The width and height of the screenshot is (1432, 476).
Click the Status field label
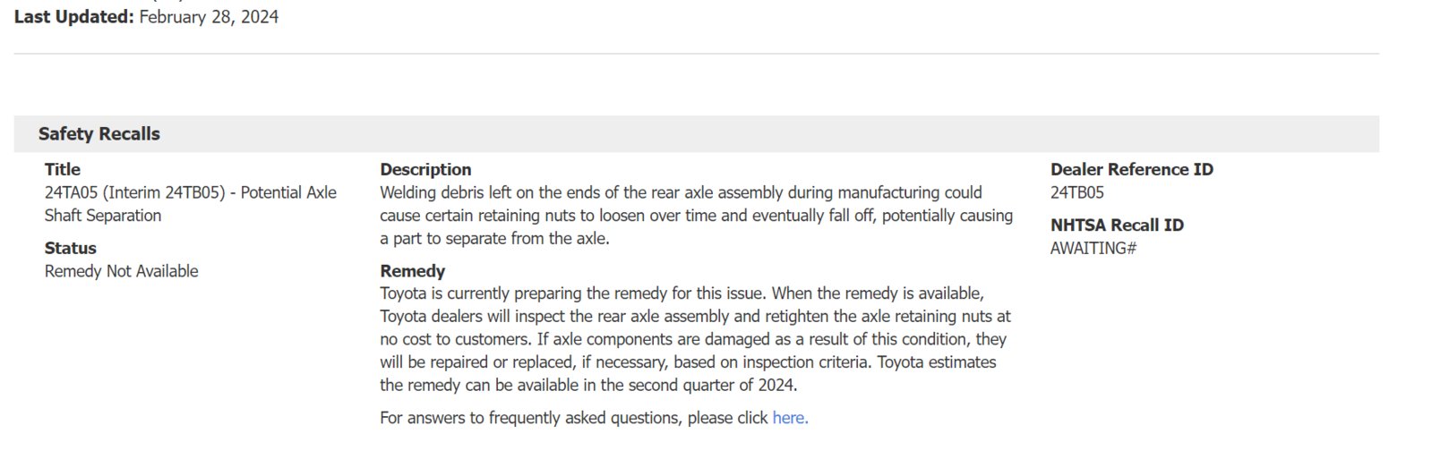[71, 248]
